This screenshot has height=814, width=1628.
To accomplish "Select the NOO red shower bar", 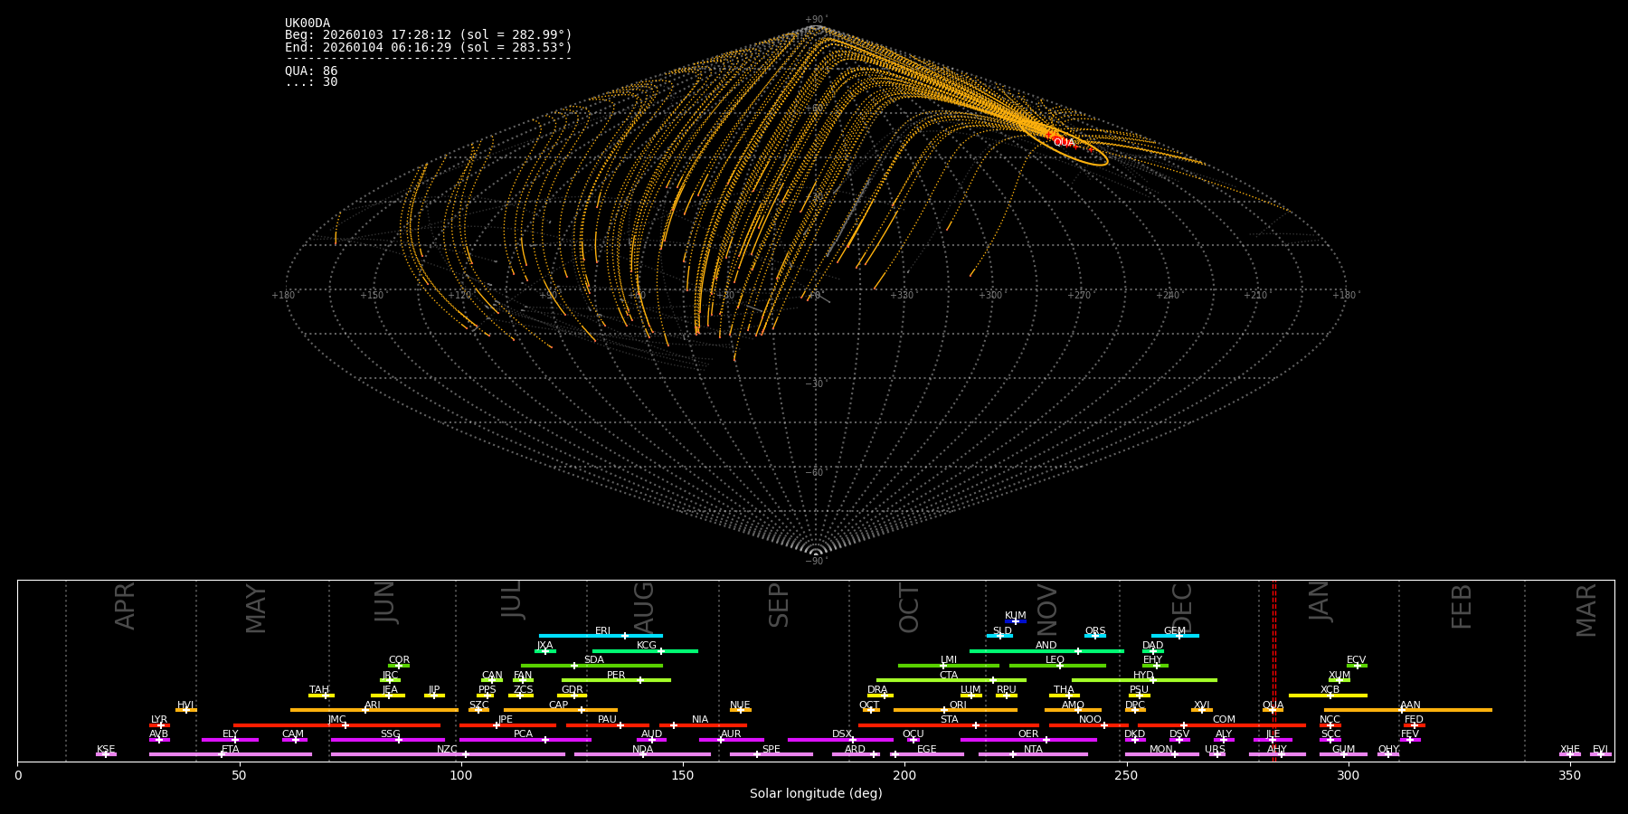I will pyautogui.click(x=1089, y=725).
